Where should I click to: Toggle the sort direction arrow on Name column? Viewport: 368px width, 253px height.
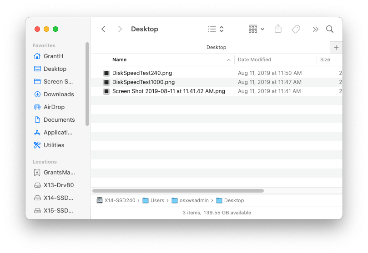(229, 60)
